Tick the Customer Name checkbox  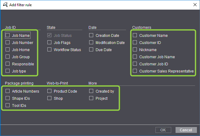[x=135, y=35]
